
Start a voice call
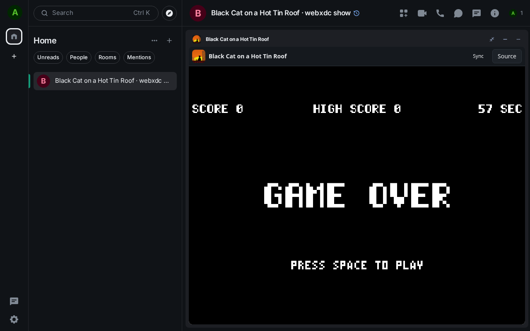(440, 13)
